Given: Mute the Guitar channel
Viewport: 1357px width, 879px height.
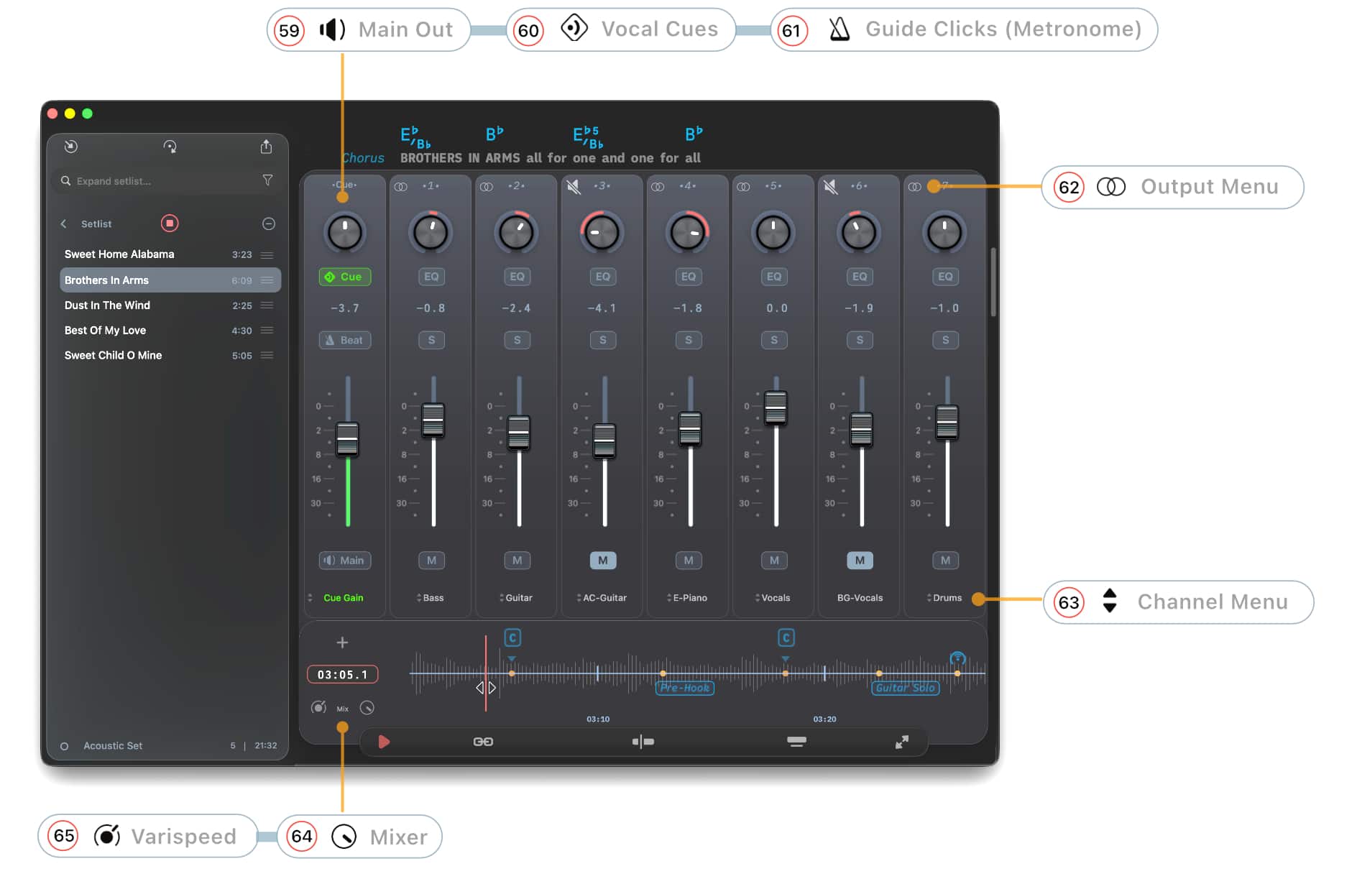Looking at the screenshot, I should (517, 561).
